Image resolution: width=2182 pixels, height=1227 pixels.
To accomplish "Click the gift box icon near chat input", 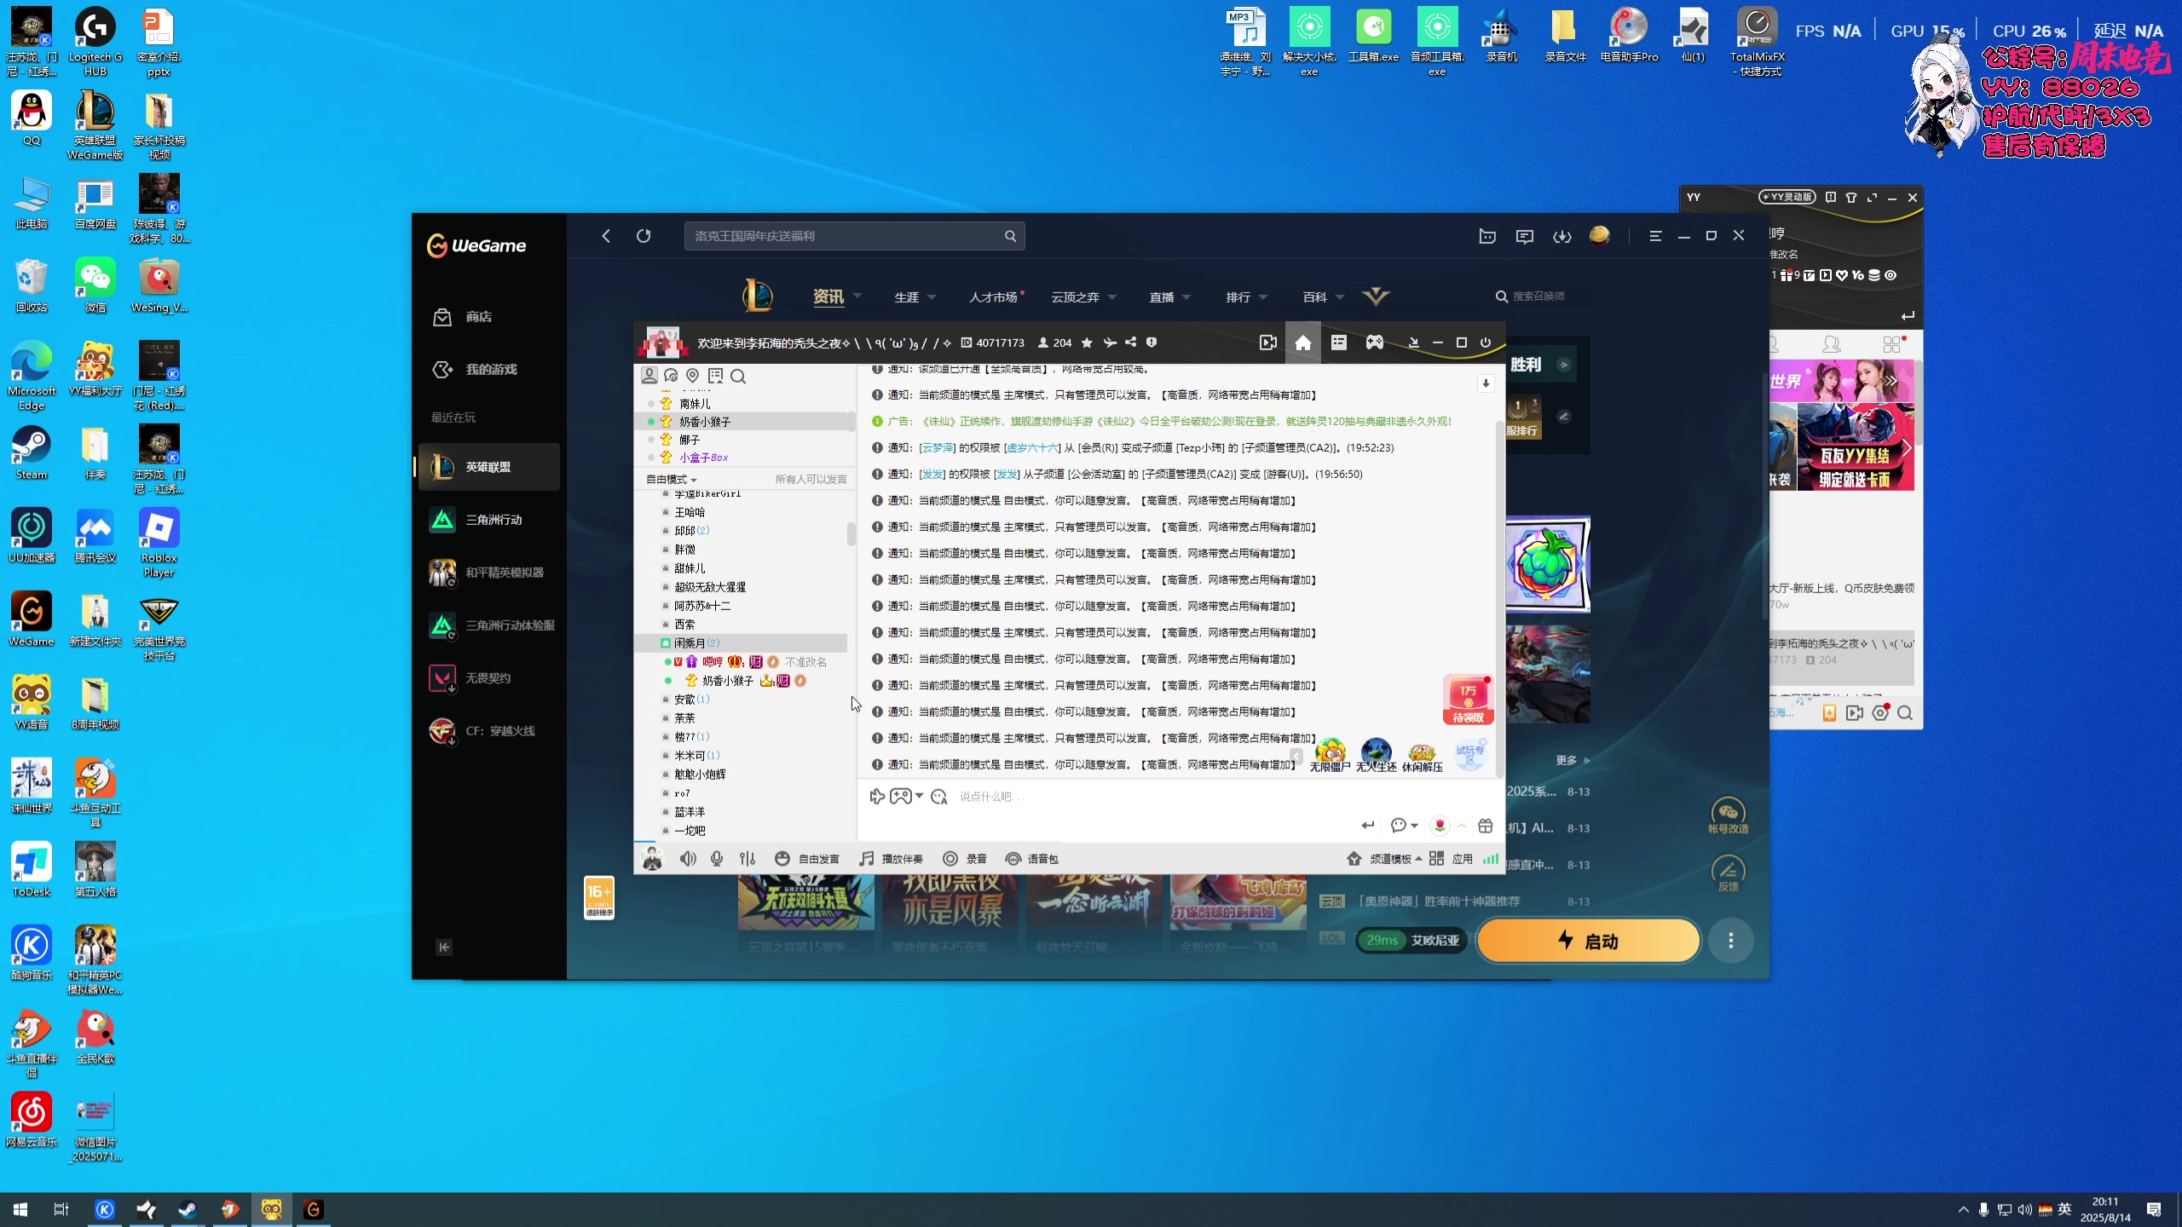I will tap(1486, 825).
